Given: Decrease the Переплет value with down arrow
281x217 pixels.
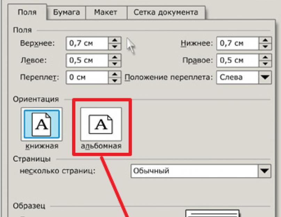Looking at the screenshot, I should tap(115, 81).
